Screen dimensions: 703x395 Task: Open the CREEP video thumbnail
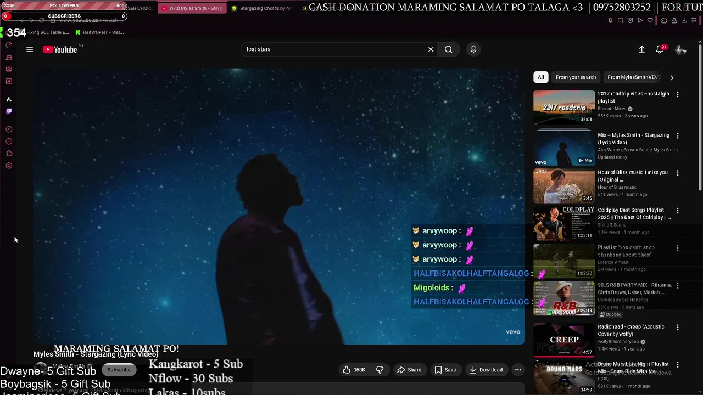564,340
